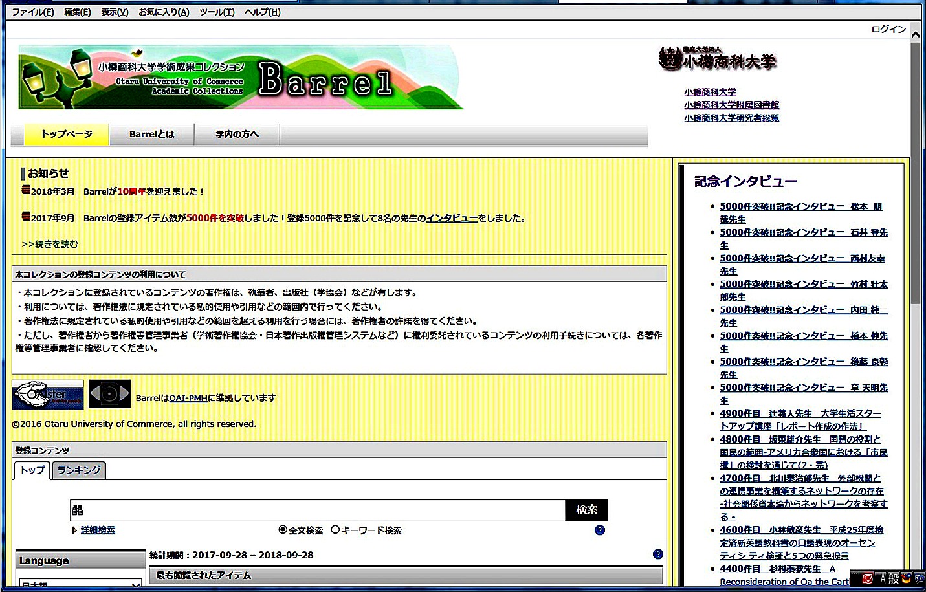
Task: Open the お気に入り(A) menu
Action: [x=164, y=12]
